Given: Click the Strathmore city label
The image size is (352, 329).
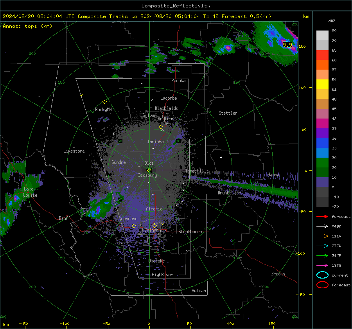Looking at the screenshot, I should coord(190,232).
